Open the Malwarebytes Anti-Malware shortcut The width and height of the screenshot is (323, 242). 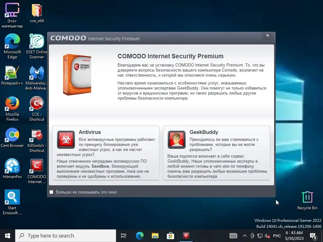[x=37, y=78]
